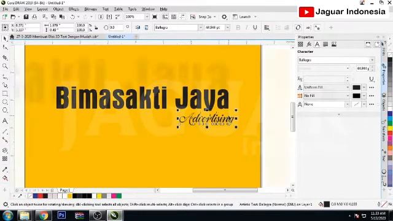Image resolution: width=393 pixels, height=221 pixels.
Task: Open Paragraph tab in Properties
Action: point(325,44)
